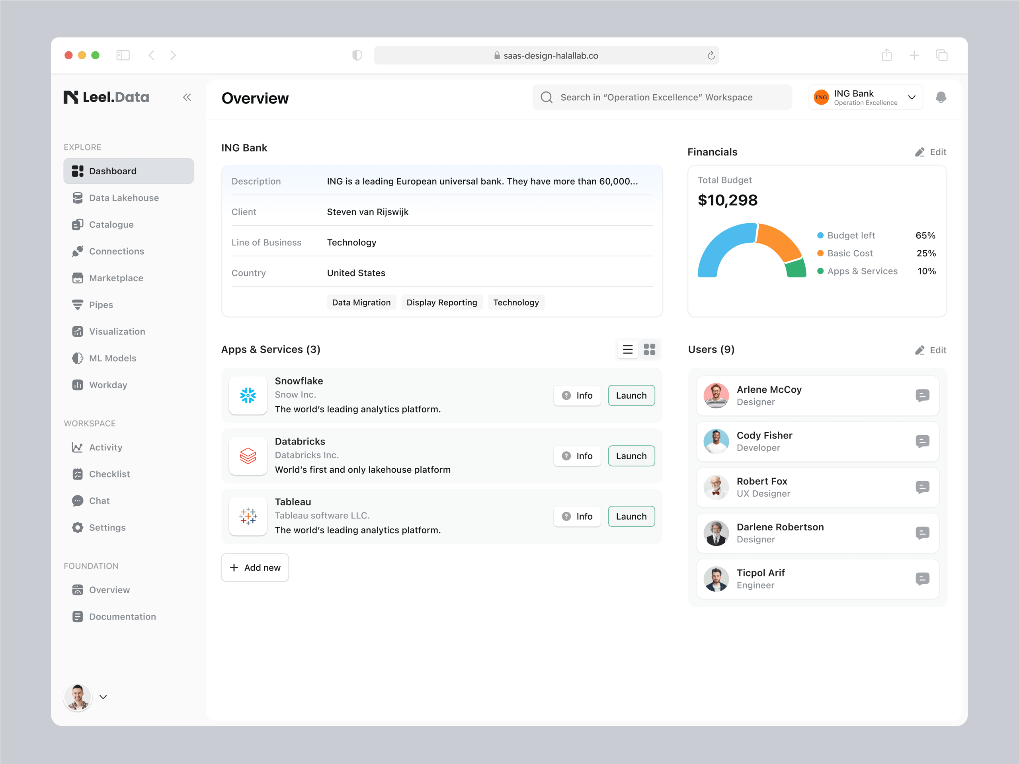
Task: Click the search magnifier icon
Action: [547, 97]
